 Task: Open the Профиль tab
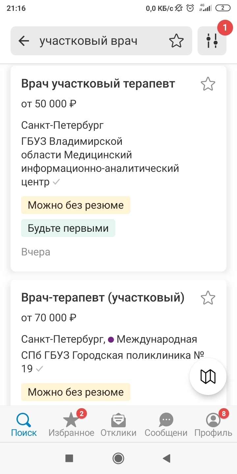coord(213,424)
